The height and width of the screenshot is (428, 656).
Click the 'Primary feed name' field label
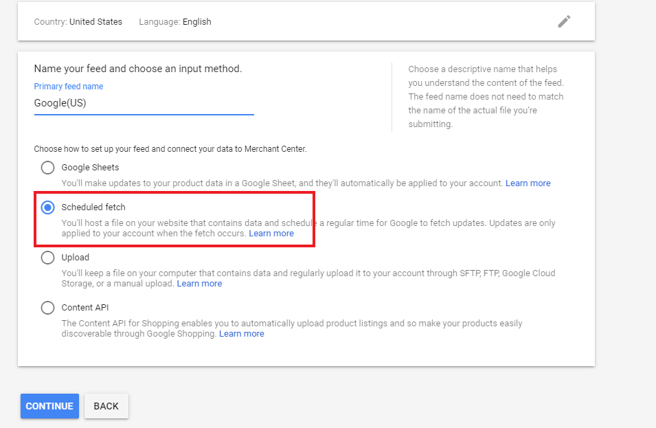[69, 86]
